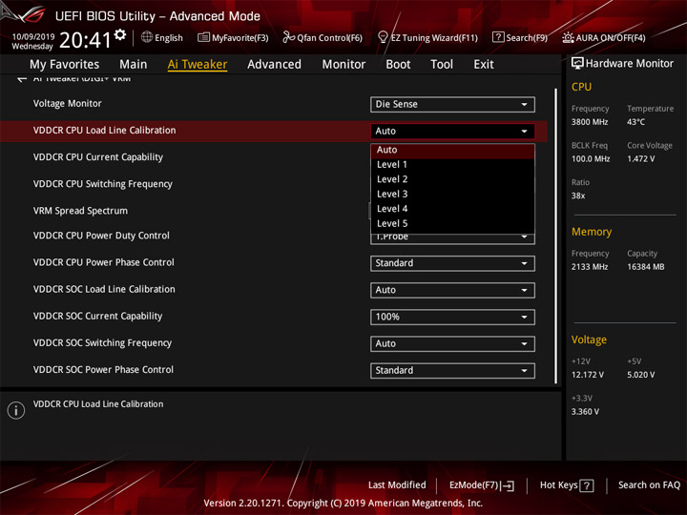Select VDDCR SOC Current Capability label

97,317
